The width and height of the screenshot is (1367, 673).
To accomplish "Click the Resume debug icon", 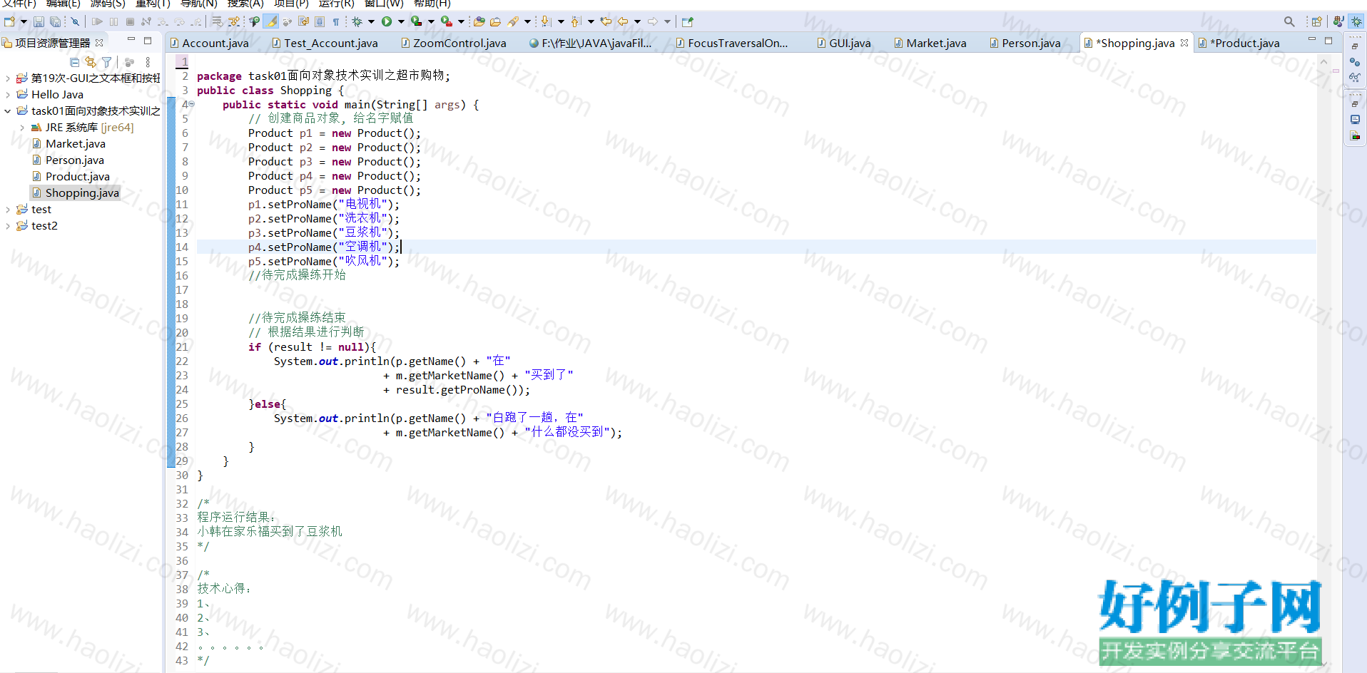I will (x=97, y=21).
